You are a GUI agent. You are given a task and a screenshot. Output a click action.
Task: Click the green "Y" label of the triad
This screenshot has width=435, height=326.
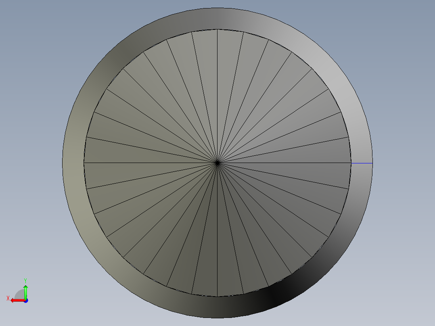coord(25,280)
